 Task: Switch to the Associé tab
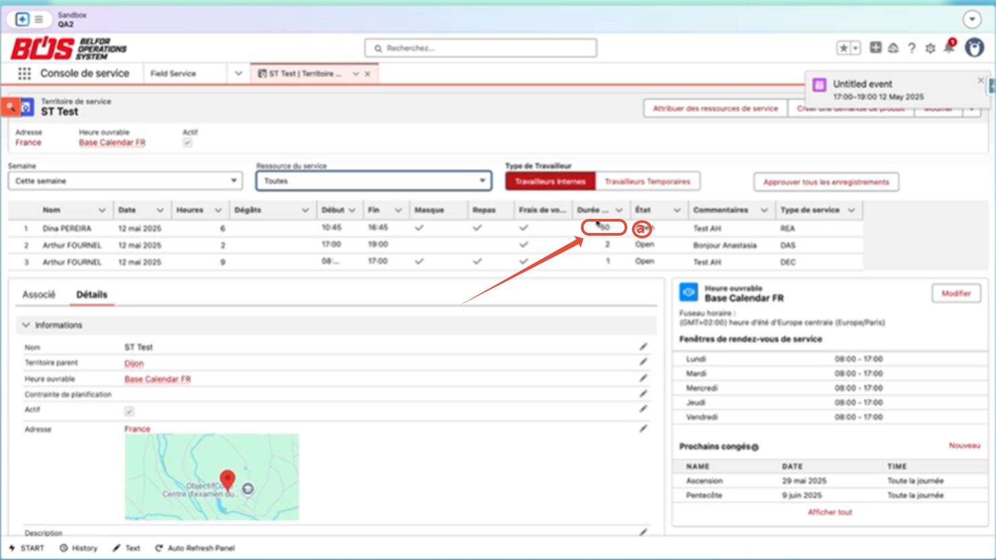(x=39, y=295)
